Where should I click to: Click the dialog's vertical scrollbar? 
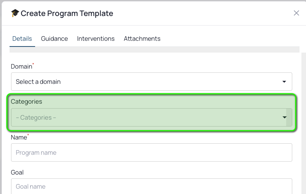[304, 123]
